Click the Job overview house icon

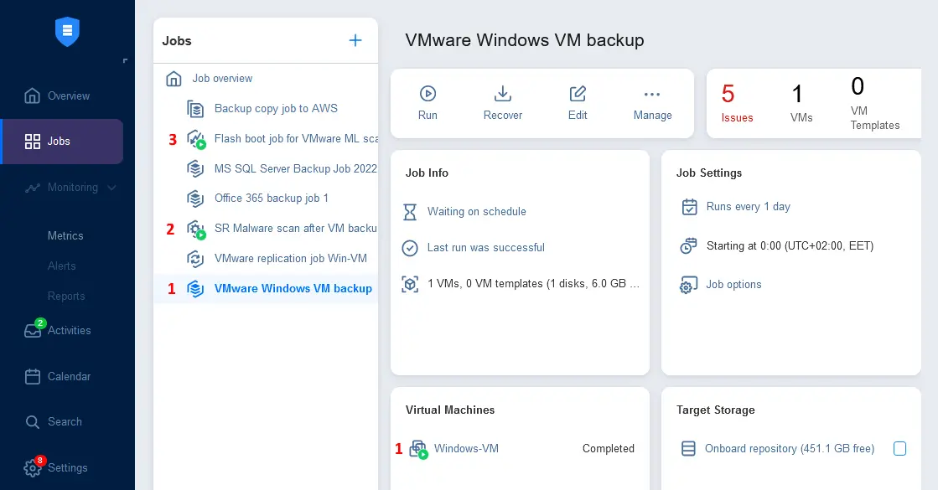pyautogui.click(x=174, y=78)
